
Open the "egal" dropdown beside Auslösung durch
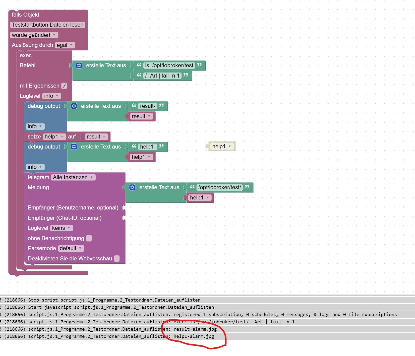tap(65, 45)
